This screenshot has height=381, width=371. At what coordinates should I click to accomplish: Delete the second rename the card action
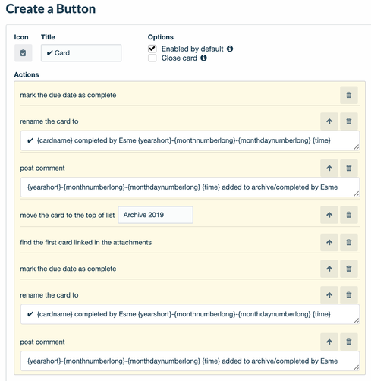(349, 295)
